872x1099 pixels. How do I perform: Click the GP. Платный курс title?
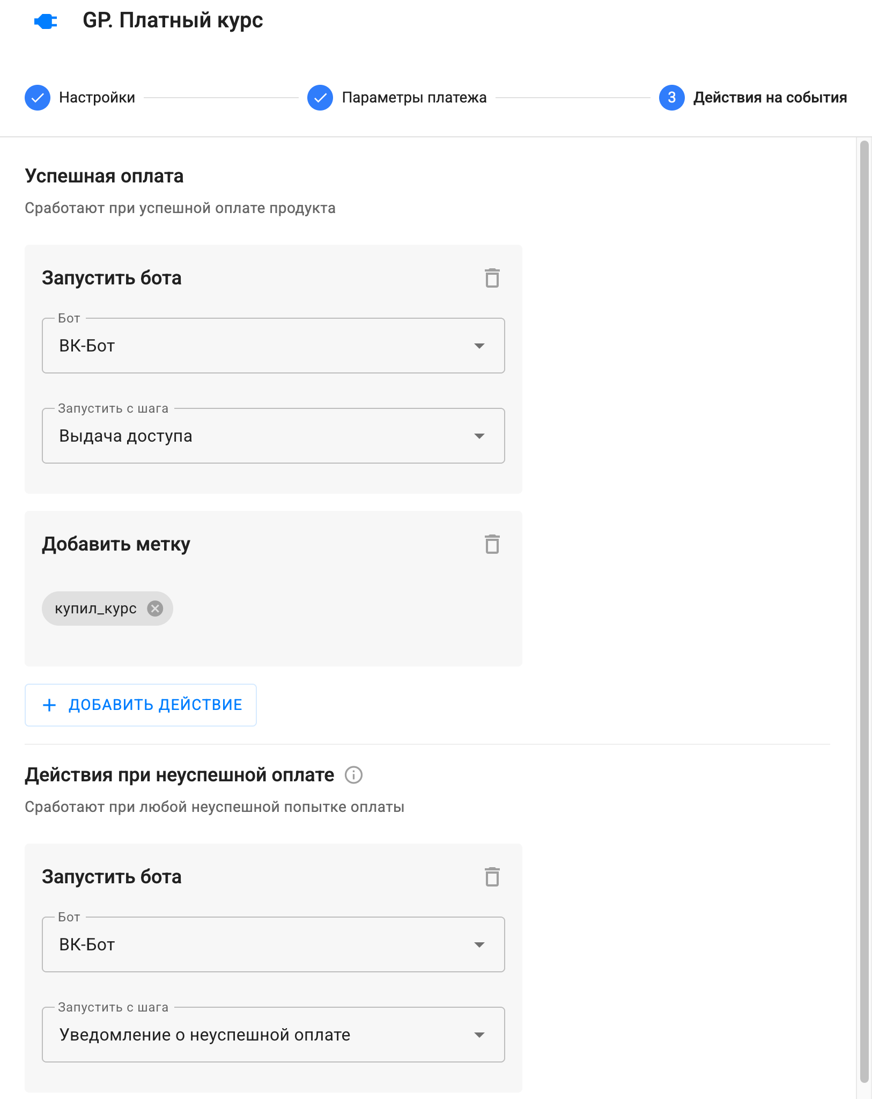pos(173,20)
